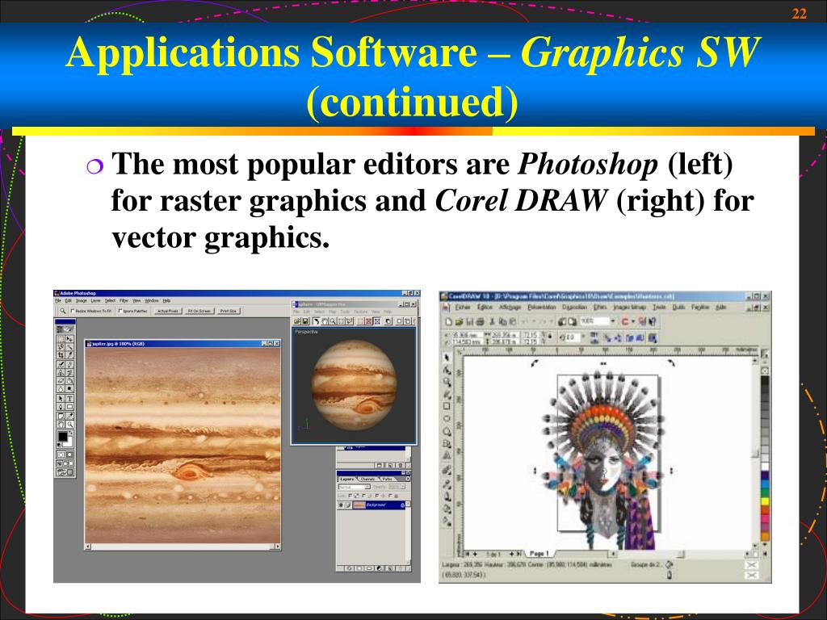This screenshot has height=620, width=827.
Task: Open Layers panel flyout menu arrow
Action: 408,479
